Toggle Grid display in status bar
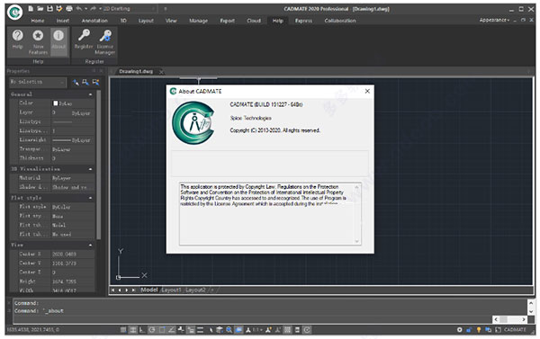Image resolution: width=540 pixels, height=339 pixels. [x=133, y=330]
